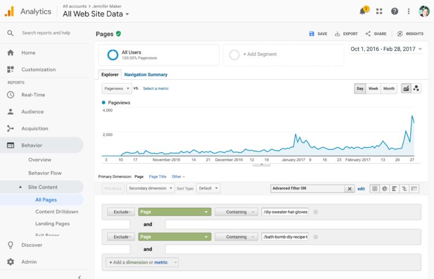Click the Save floppy disk icon
The width and height of the screenshot is (434, 279).
(312, 34)
